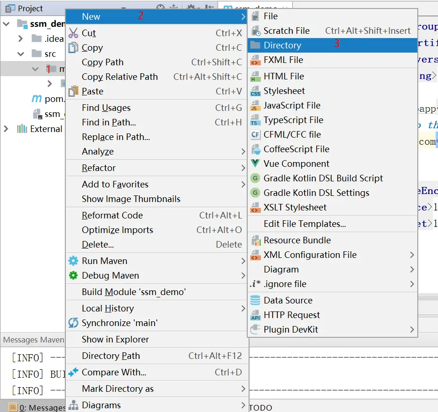Click the Gradle Kotlin DSL Settings icon
This screenshot has width=438, height=412.
pyautogui.click(x=255, y=193)
